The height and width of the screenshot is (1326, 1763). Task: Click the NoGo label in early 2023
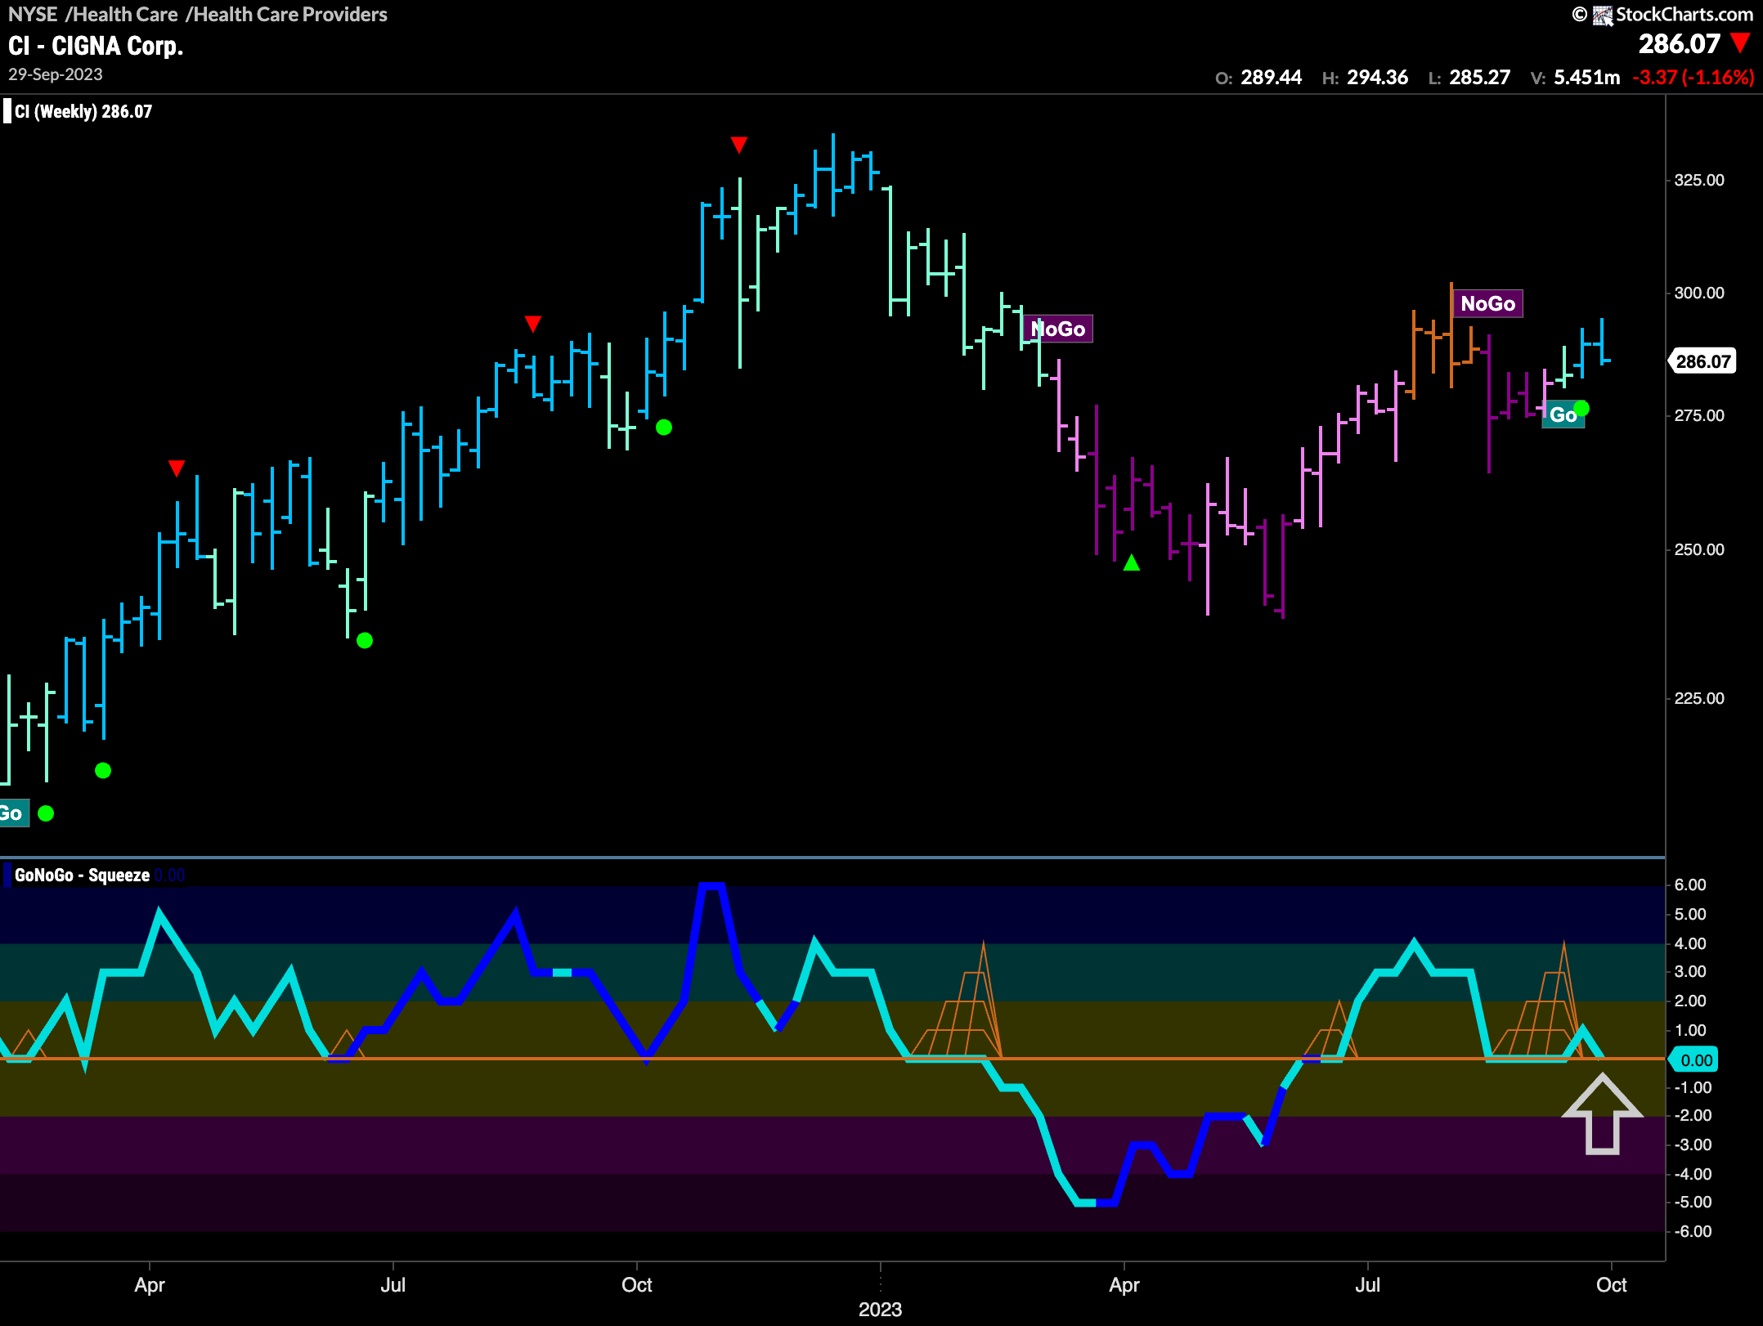(1058, 329)
